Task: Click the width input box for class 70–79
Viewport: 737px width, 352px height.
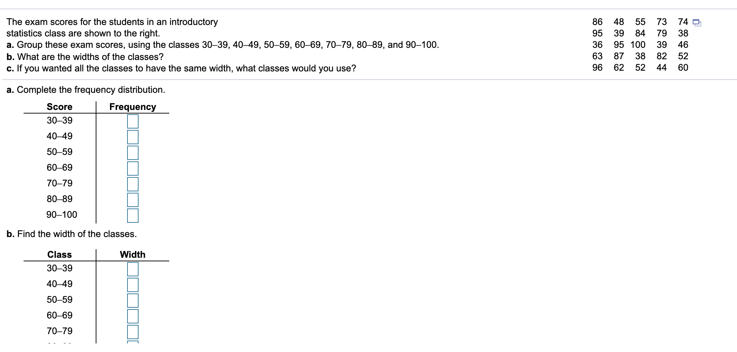Action: (132, 332)
